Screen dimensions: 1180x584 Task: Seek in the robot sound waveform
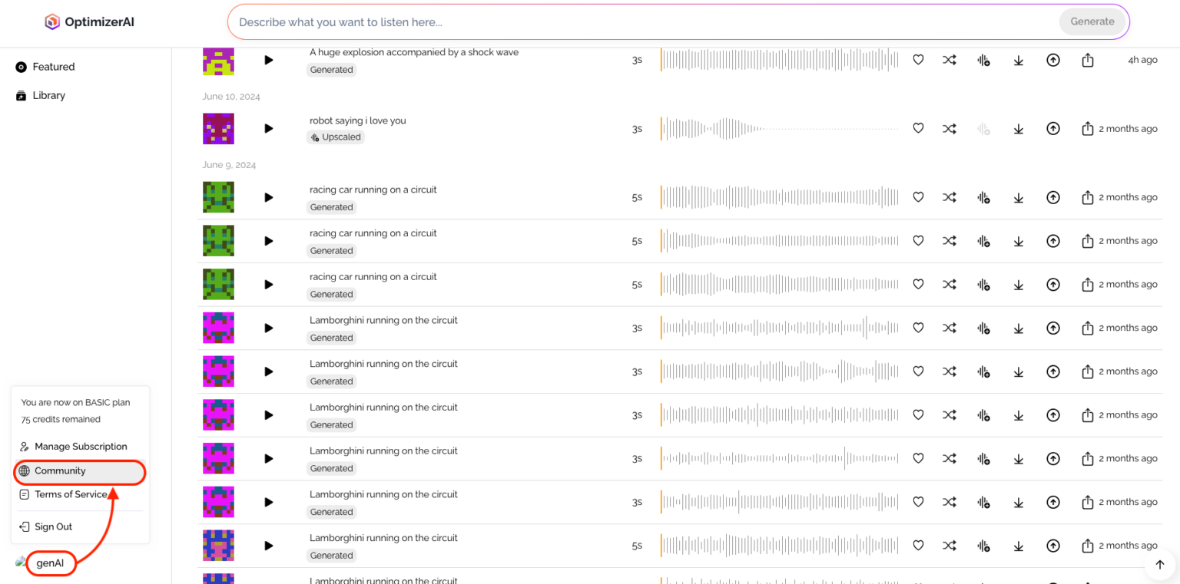(x=779, y=129)
